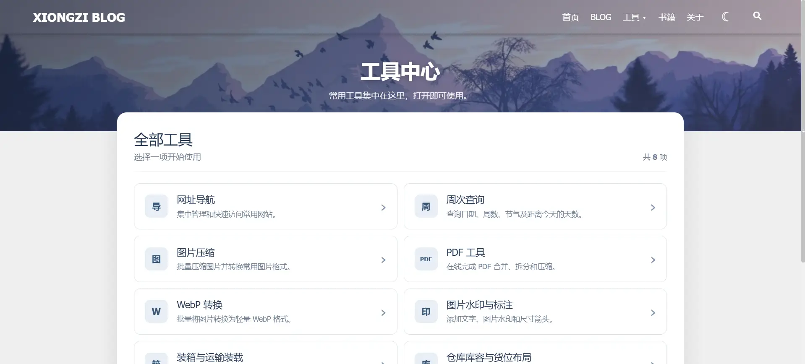The height and width of the screenshot is (364, 805).
Task: Click the 周 icon for 周次查询
Action: (426, 206)
